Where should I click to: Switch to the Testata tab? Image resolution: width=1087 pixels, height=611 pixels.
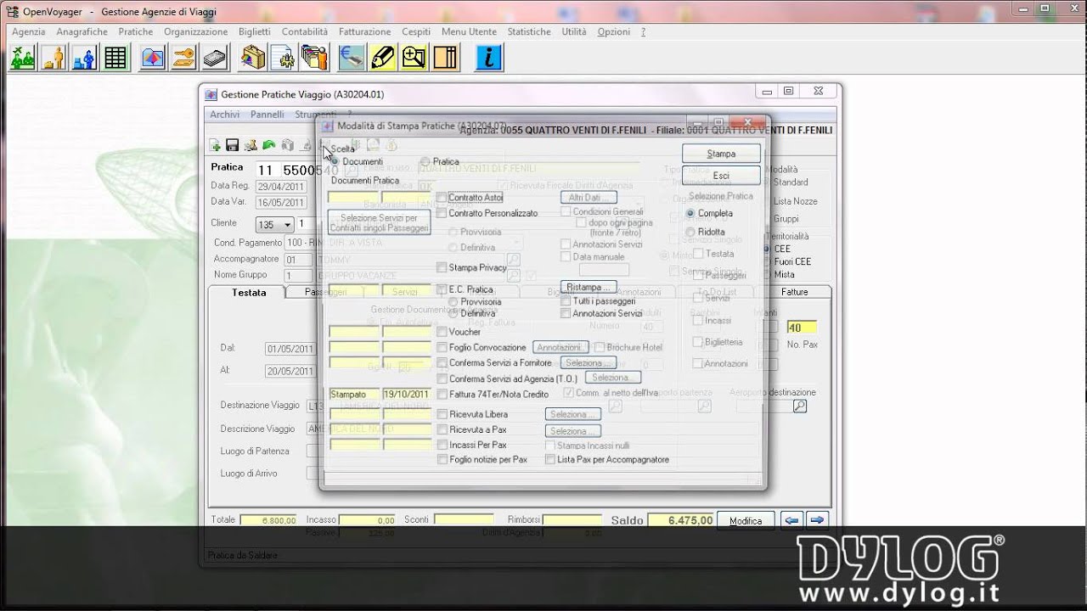[249, 292]
